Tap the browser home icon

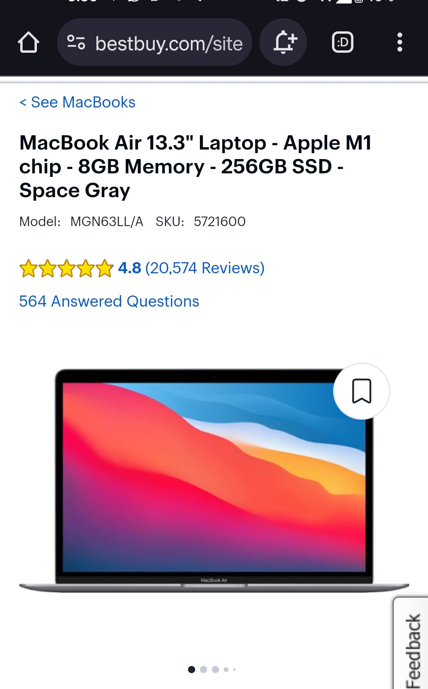(29, 42)
